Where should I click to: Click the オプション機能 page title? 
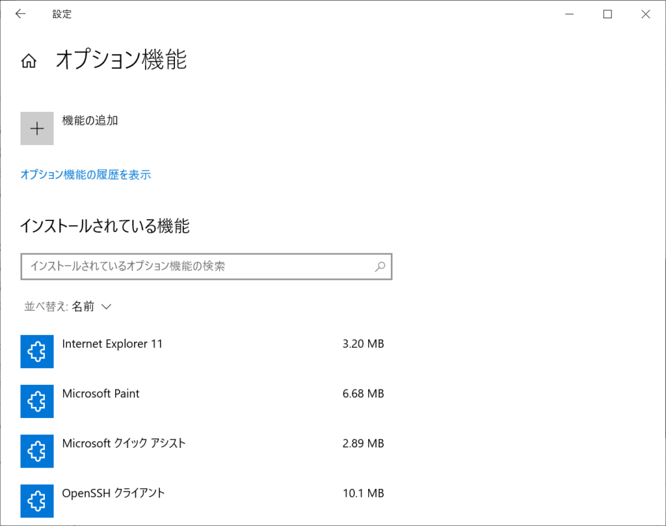tap(121, 59)
